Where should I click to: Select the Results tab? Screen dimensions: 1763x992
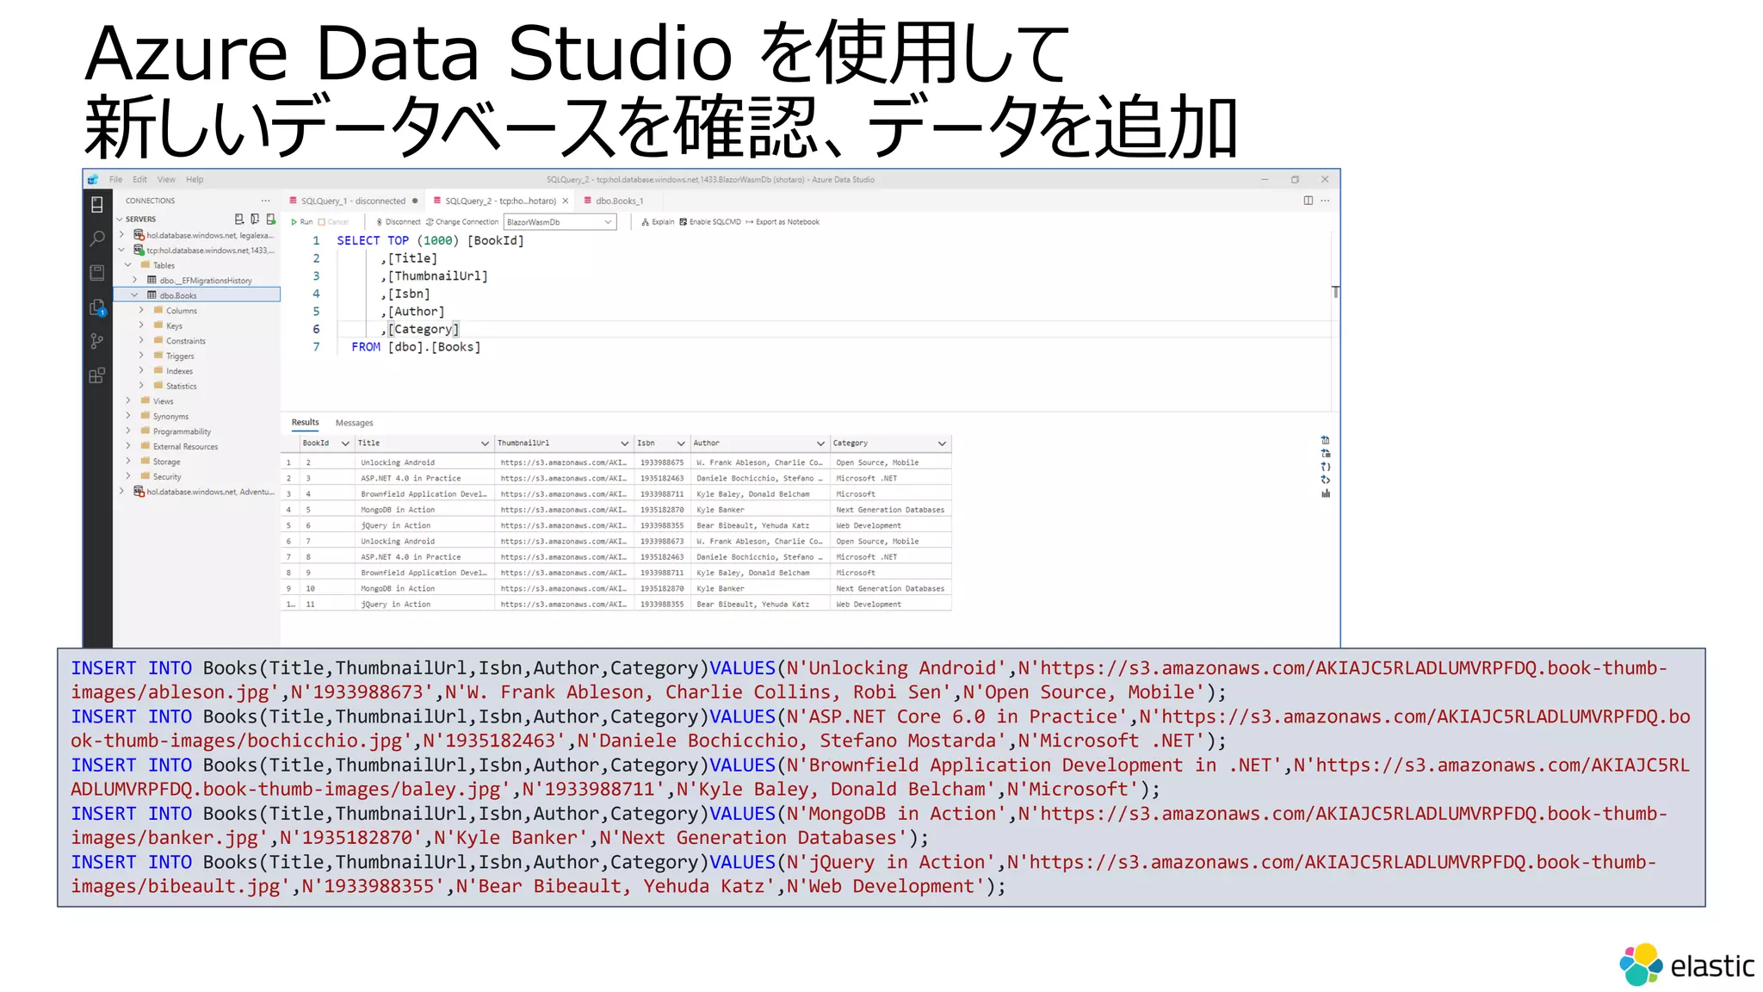pyautogui.click(x=305, y=422)
